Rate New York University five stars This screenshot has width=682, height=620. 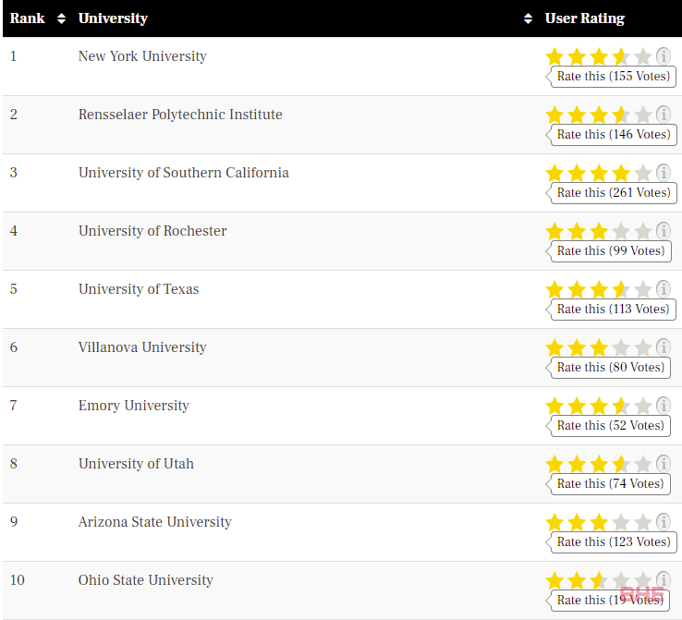[x=643, y=57]
